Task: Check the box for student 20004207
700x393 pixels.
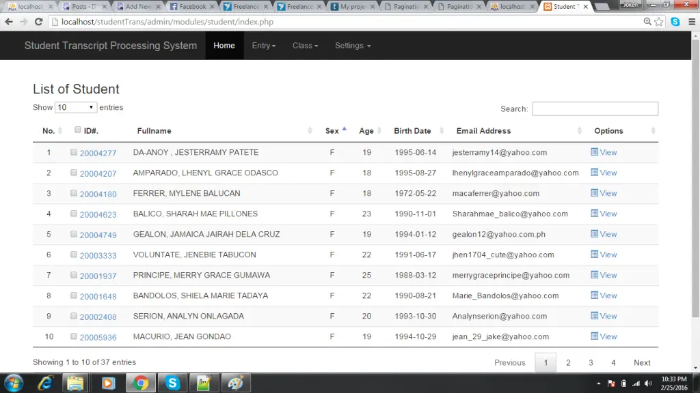Action: point(74,173)
